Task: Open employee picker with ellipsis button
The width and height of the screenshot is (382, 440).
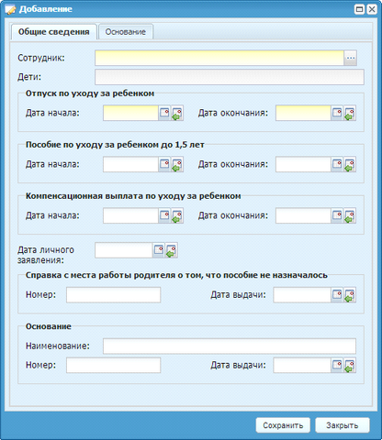Action: pos(351,58)
